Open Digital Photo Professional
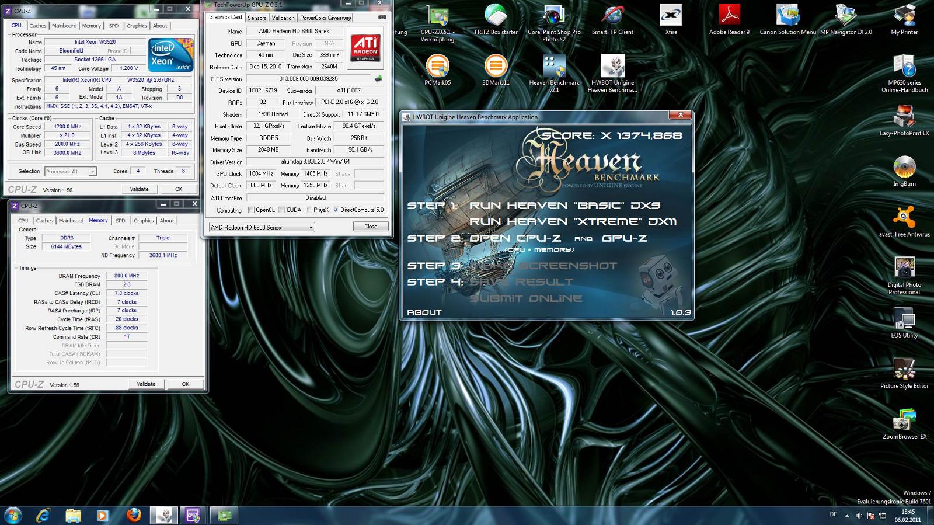 (904, 276)
